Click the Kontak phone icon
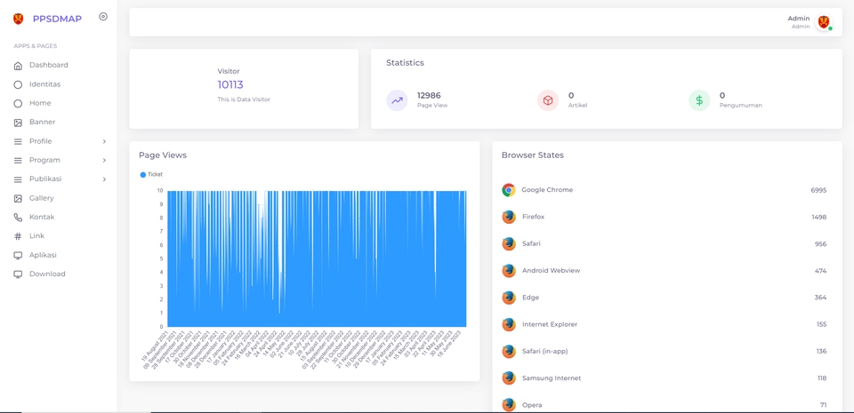The image size is (854, 413). point(18,218)
